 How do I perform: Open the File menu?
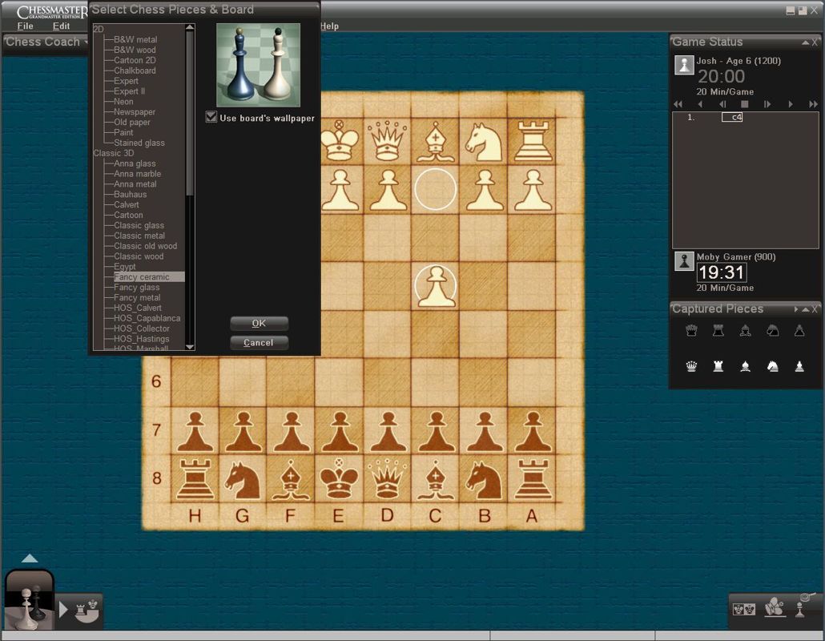[26, 26]
